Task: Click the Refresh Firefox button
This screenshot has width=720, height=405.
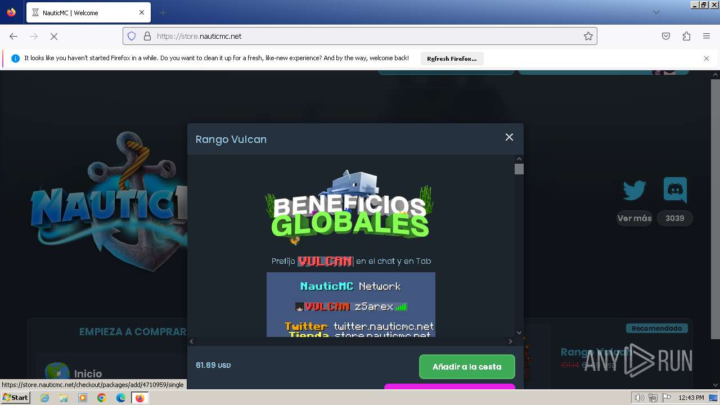Action: tap(452, 58)
